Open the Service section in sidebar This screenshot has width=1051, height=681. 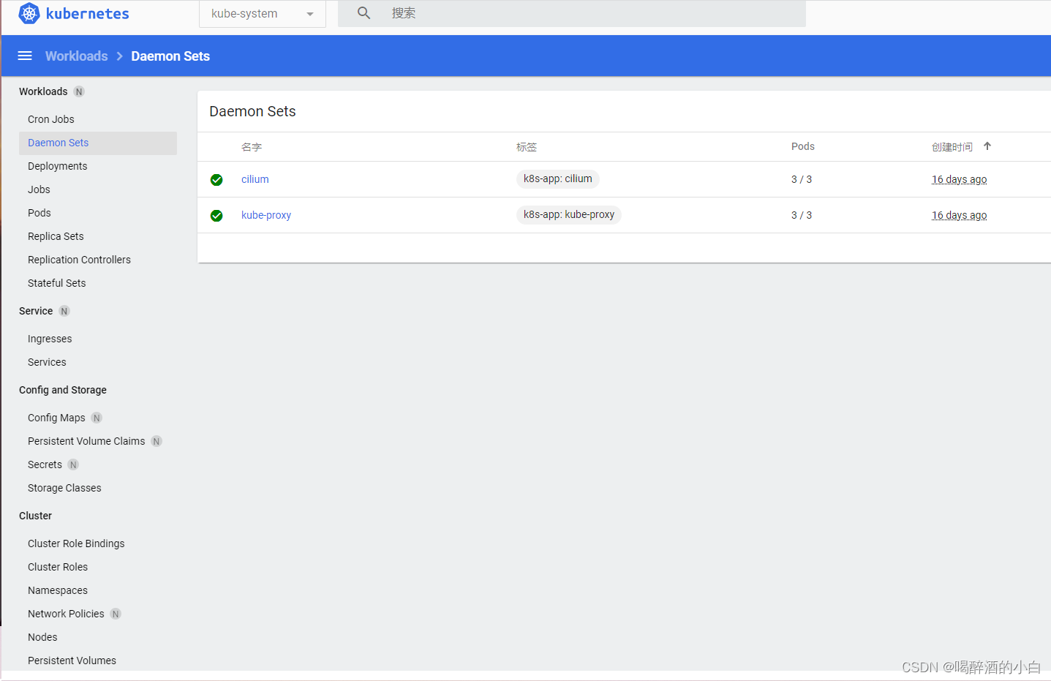(36, 311)
